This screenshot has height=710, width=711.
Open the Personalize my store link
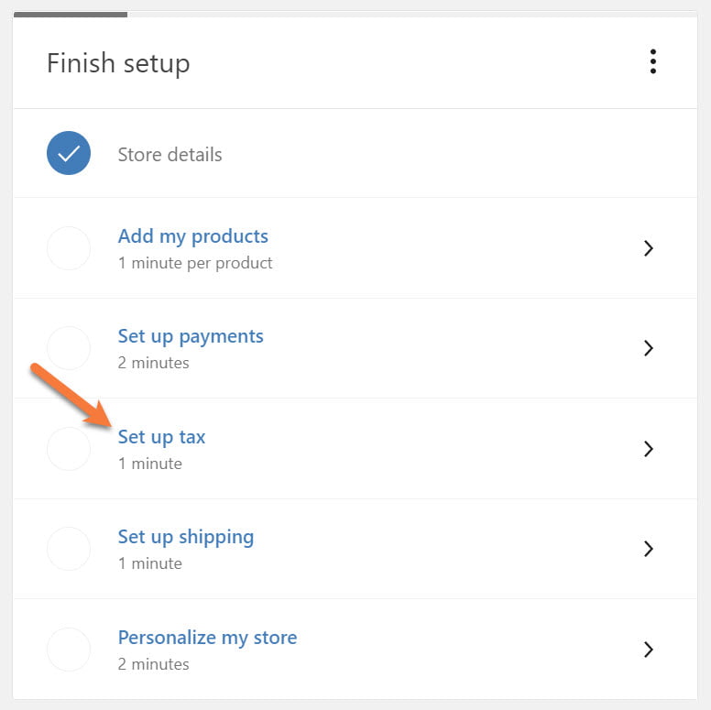coord(207,638)
